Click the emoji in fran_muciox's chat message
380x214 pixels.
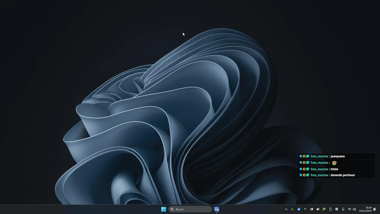click(334, 163)
